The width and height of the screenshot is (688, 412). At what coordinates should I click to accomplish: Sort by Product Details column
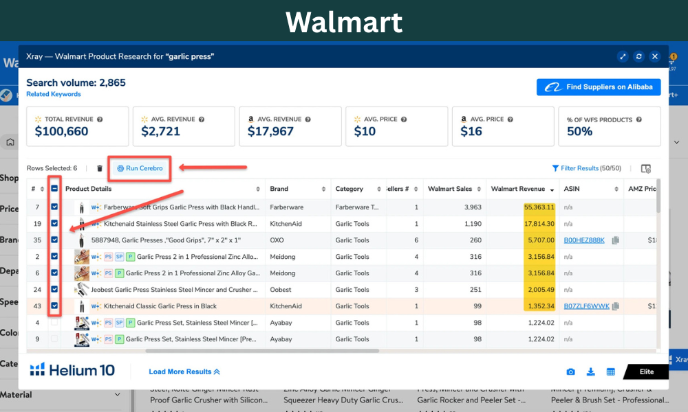(x=258, y=189)
